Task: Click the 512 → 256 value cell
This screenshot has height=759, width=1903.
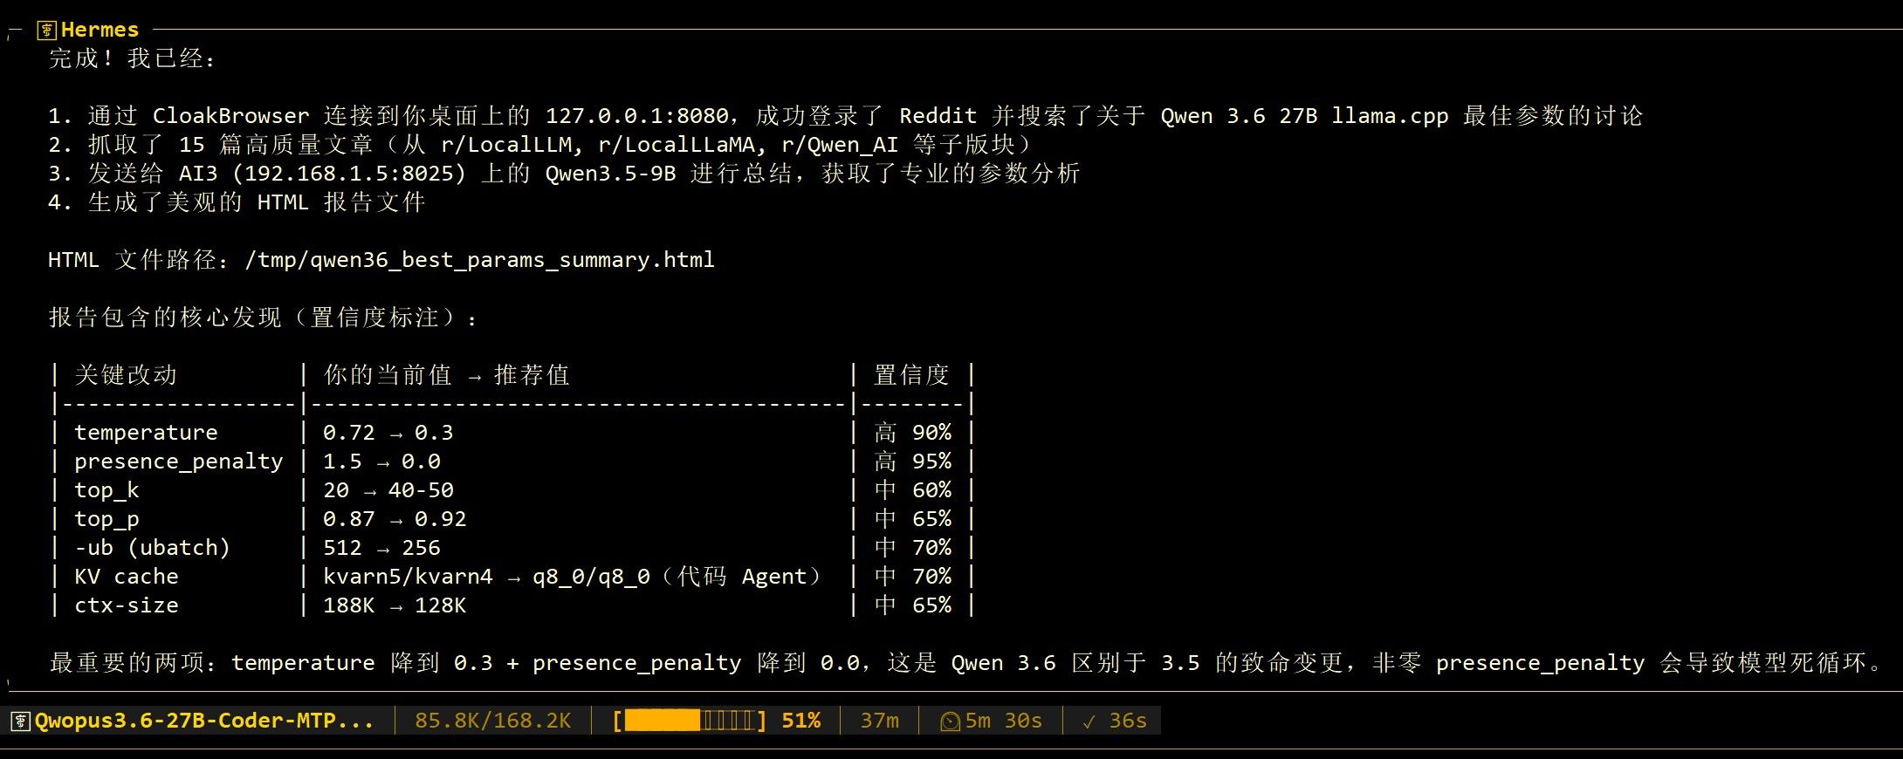Action: point(381,548)
